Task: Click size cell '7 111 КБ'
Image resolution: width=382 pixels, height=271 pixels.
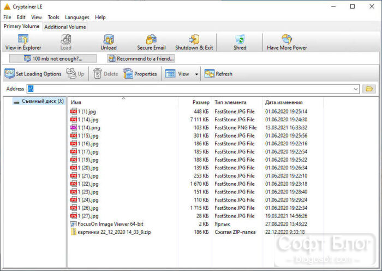Action: (x=199, y=120)
